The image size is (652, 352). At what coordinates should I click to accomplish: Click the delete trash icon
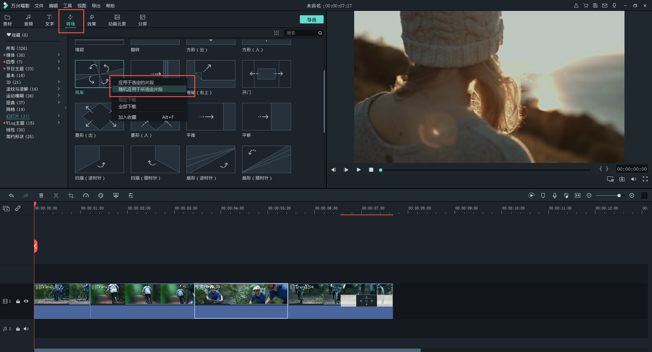click(41, 196)
